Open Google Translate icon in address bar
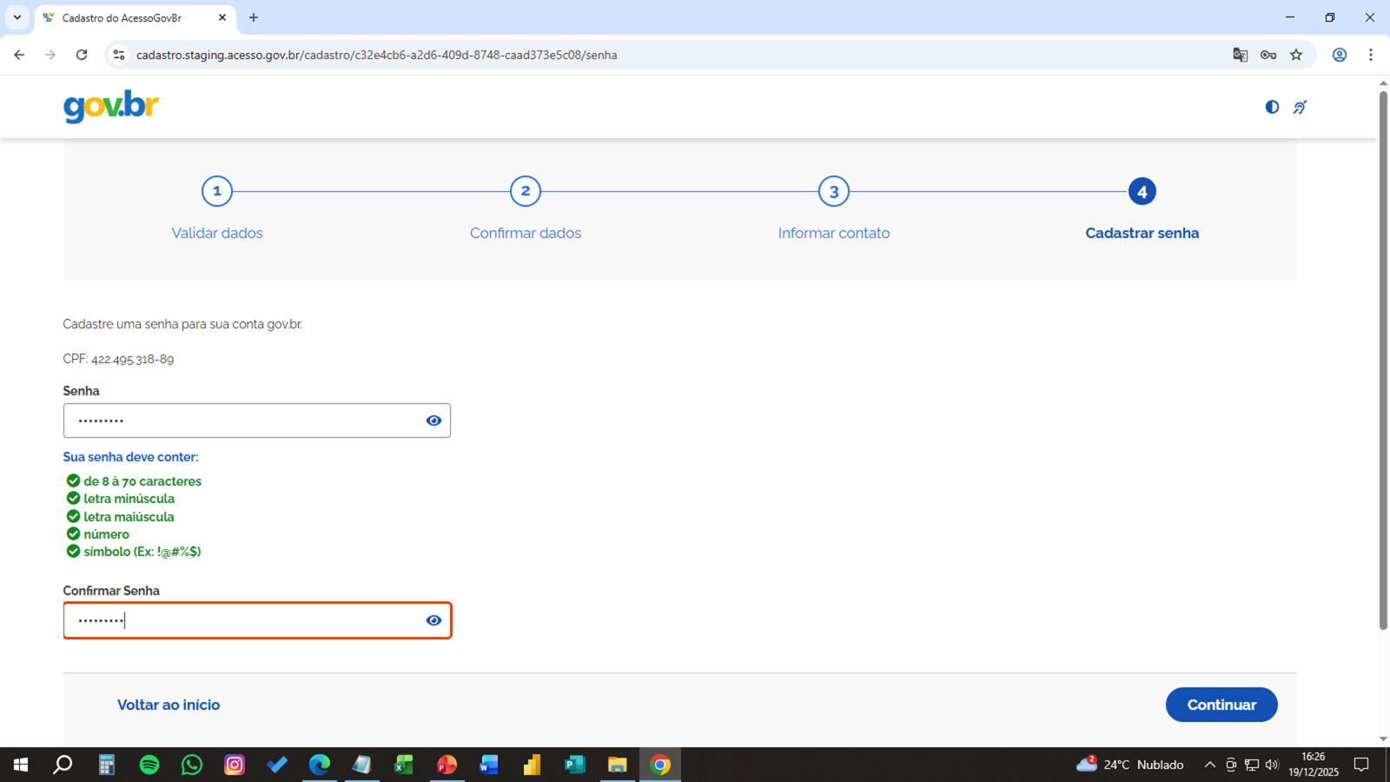Image resolution: width=1390 pixels, height=782 pixels. 1240,55
